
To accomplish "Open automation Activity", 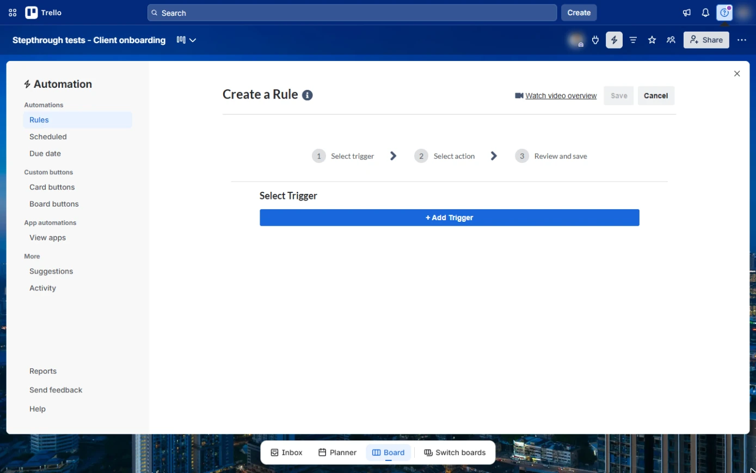I will point(77,288).
